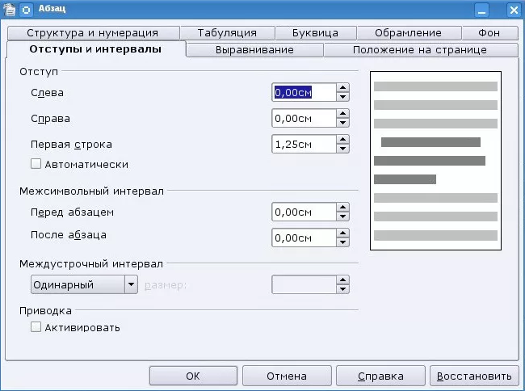Click the window menu icon in title bar
525x391 pixels.
pyautogui.click(x=10, y=10)
